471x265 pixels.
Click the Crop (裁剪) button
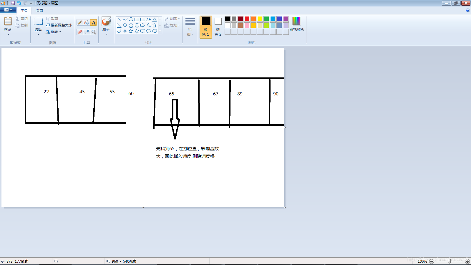click(52, 19)
